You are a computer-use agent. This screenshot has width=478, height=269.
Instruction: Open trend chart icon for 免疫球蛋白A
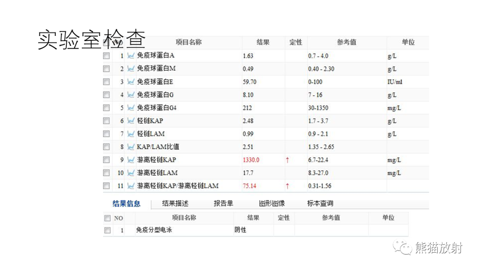(x=131, y=56)
